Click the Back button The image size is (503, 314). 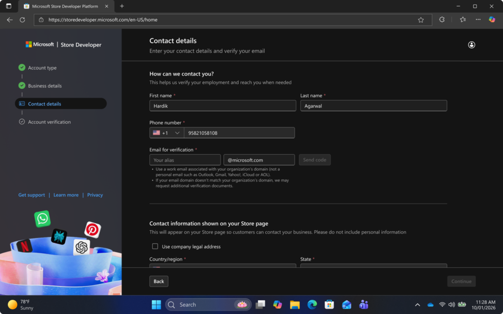[159, 281]
